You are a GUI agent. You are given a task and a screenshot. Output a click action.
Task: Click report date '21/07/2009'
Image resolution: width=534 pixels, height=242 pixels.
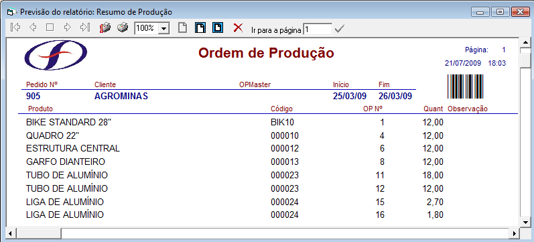tap(463, 64)
